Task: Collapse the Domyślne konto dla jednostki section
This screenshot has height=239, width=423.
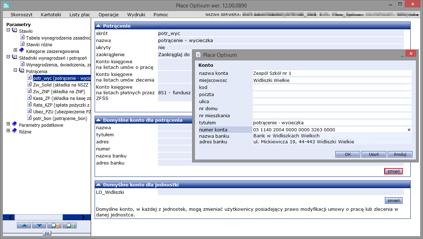Action: pyautogui.click(x=99, y=185)
